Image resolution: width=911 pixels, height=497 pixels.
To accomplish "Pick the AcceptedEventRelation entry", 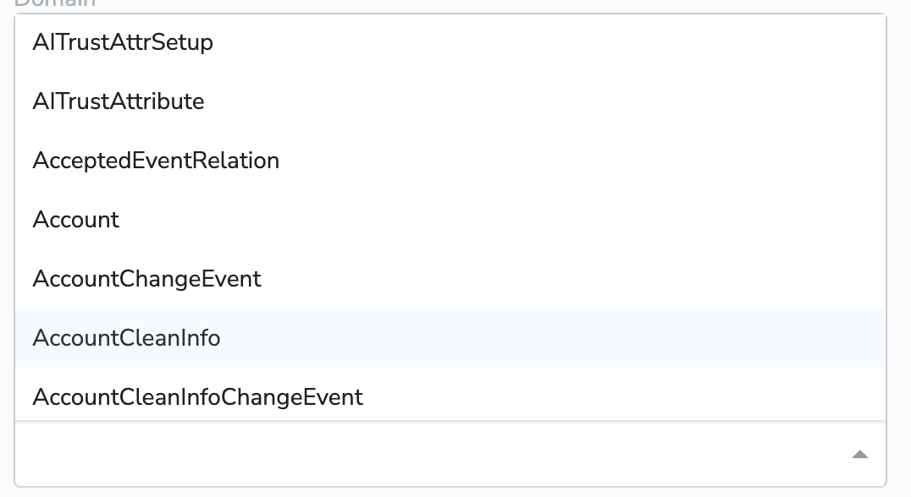I will [156, 161].
